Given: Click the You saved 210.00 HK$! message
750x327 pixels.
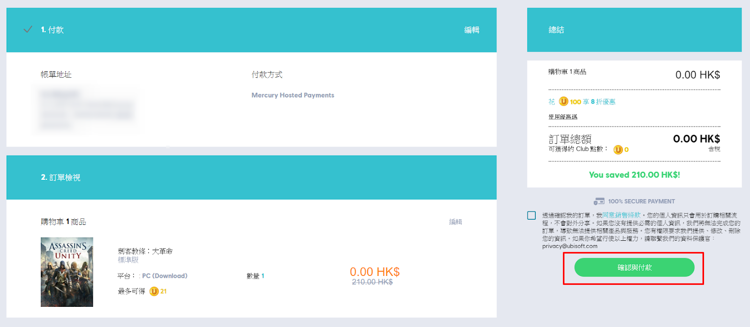Looking at the screenshot, I should 634,175.
